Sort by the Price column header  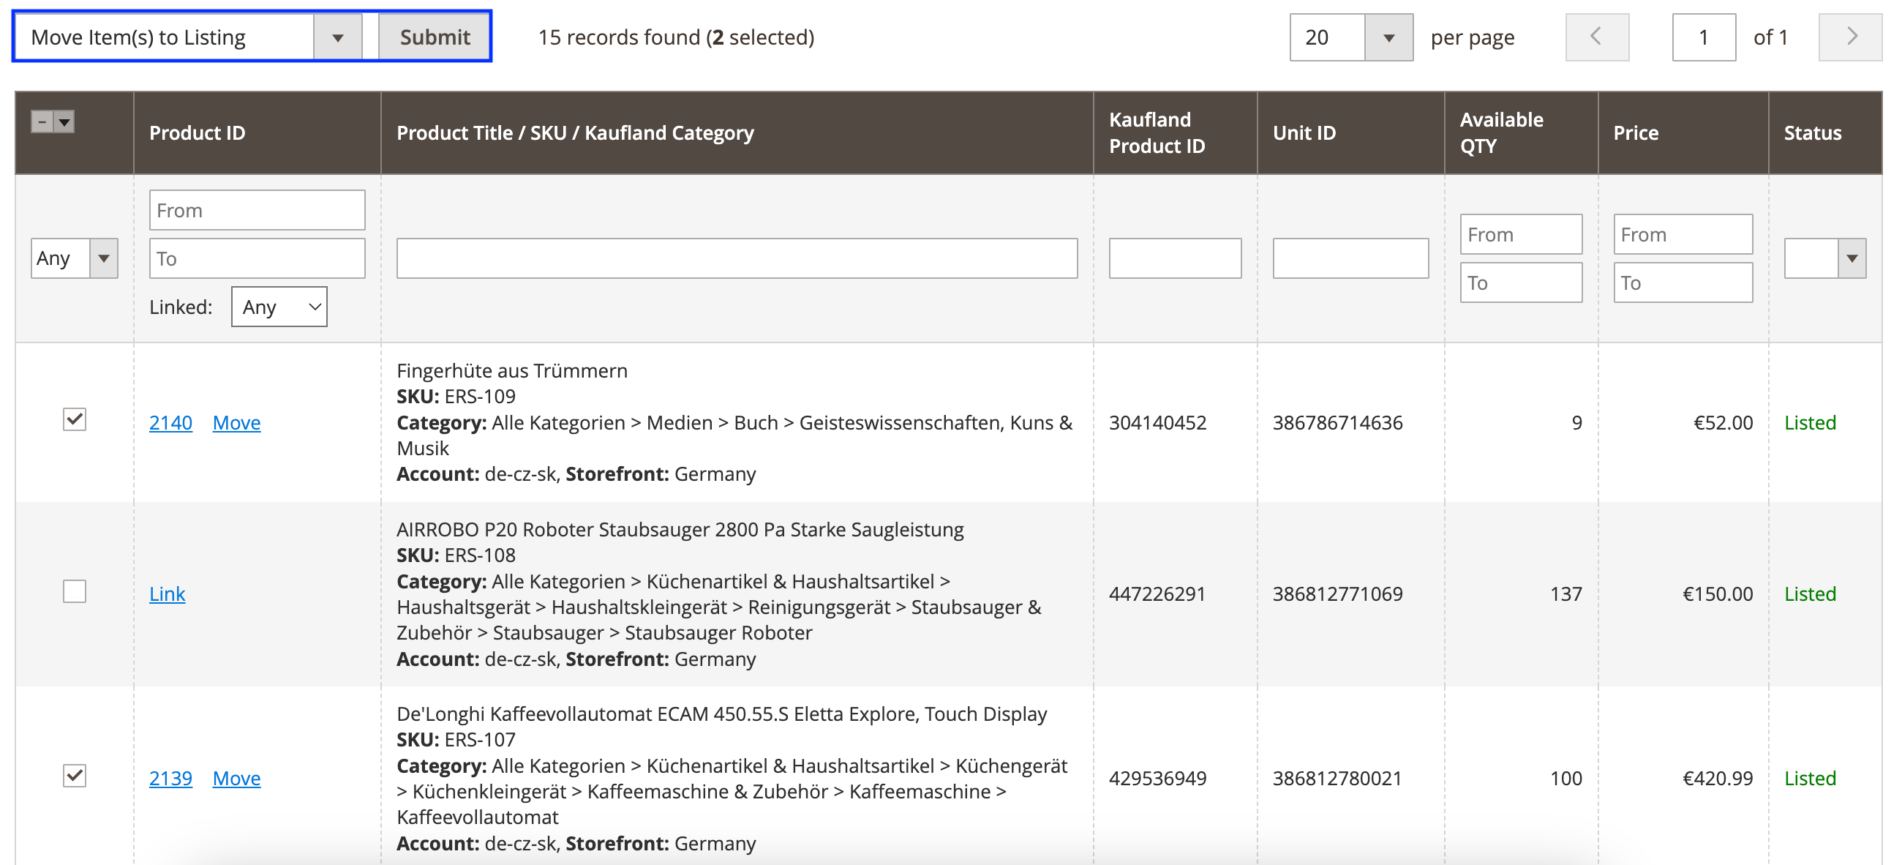coord(1636,133)
